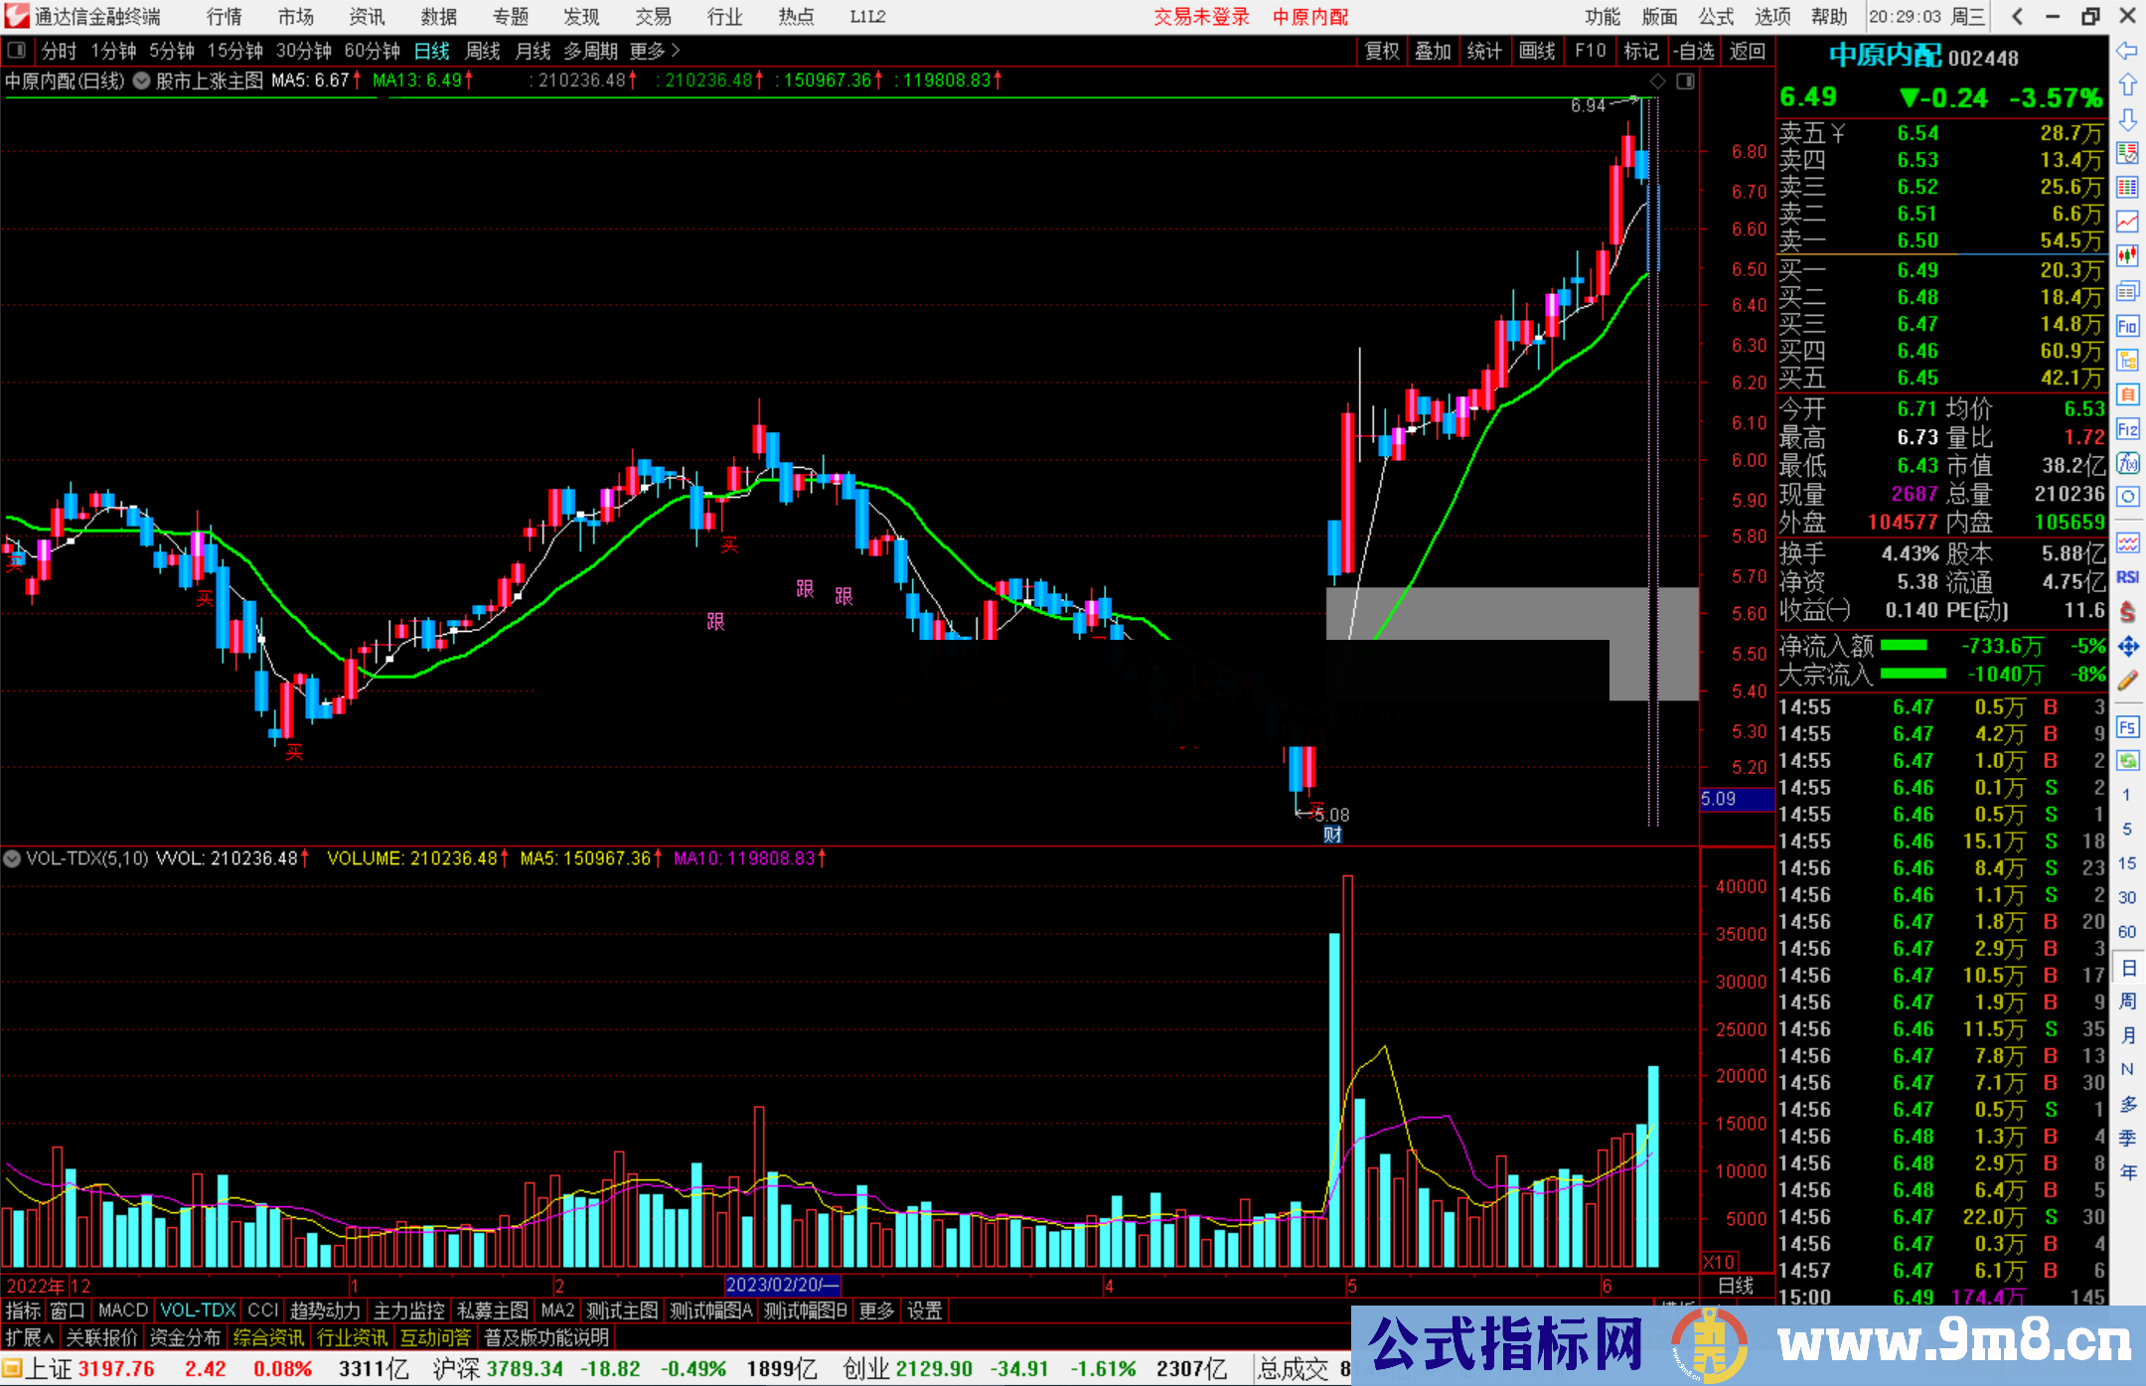2146x1386 pixels.
Task: Click the X10 volume scale control
Action: click(x=1720, y=1261)
